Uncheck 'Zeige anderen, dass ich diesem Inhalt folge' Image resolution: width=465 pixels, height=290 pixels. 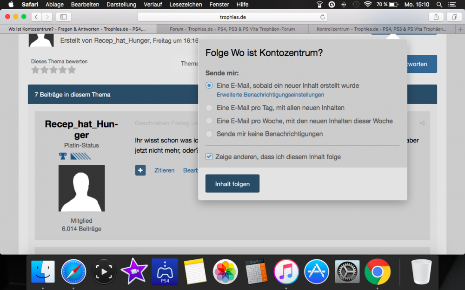(x=209, y=157)
